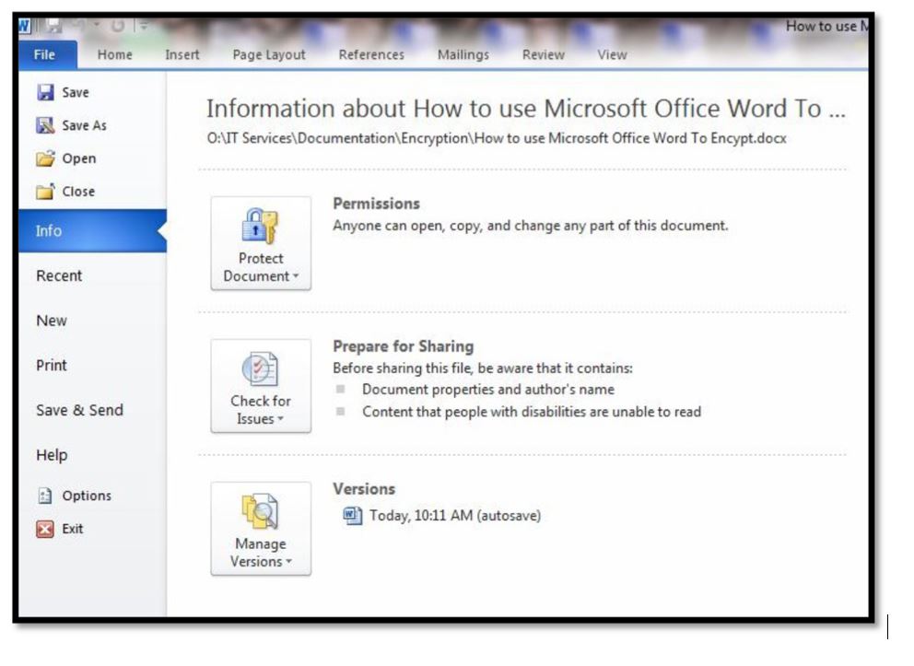Open the autosave version document icon
The image size is (914, 666).
(353, 516)
